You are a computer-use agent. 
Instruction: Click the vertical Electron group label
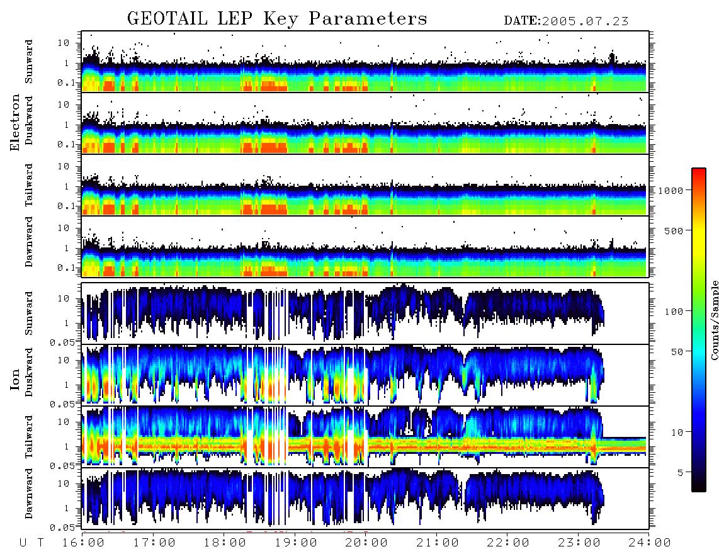15,122
